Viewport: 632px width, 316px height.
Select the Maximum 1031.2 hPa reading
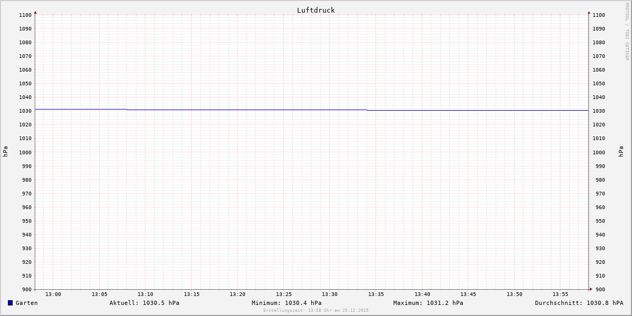tap(428, 303)
